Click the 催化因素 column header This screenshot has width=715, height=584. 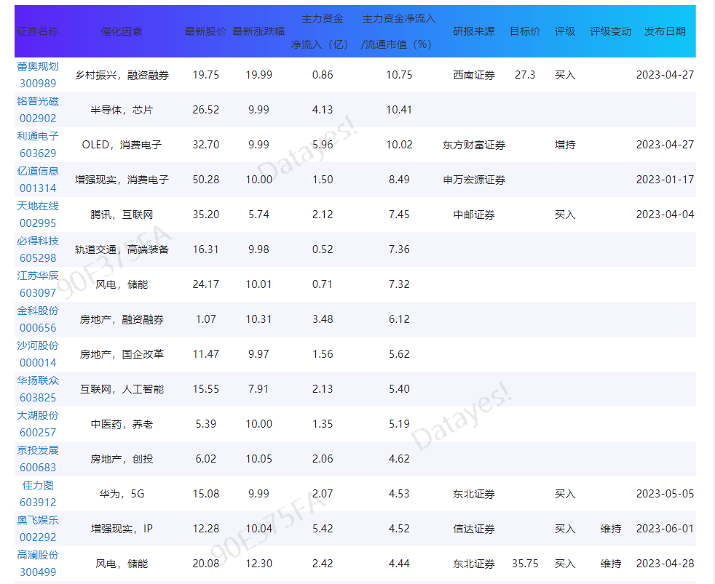(122, 31)
